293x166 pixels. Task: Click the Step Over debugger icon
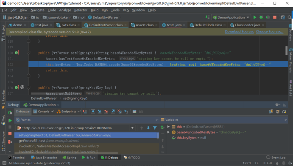[93, 112]
